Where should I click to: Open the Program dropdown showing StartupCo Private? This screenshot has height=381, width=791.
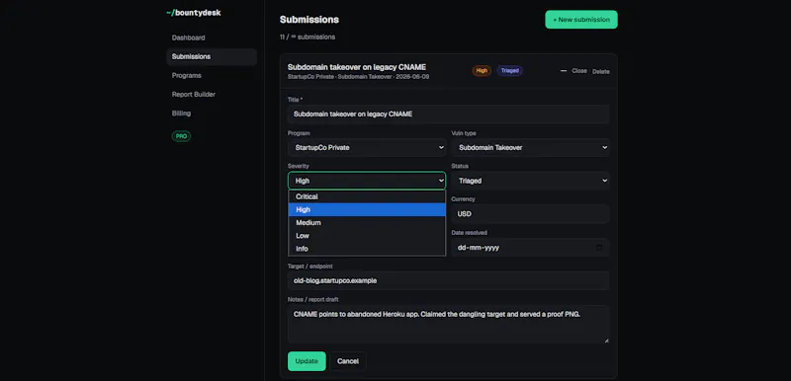(x=367, y=147)
